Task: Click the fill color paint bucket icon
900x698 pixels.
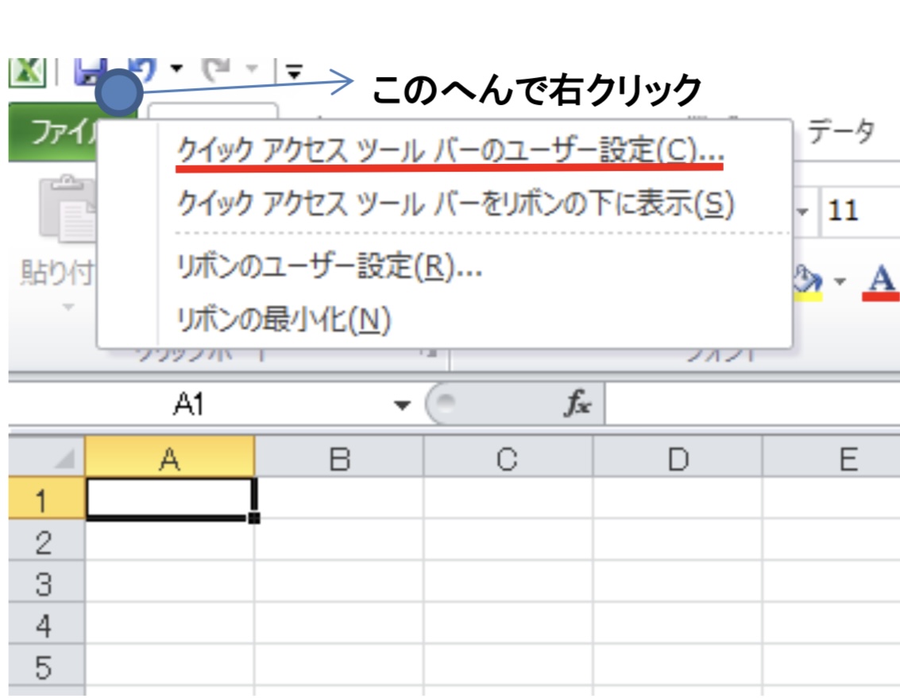Action: [x=809, y=280]
